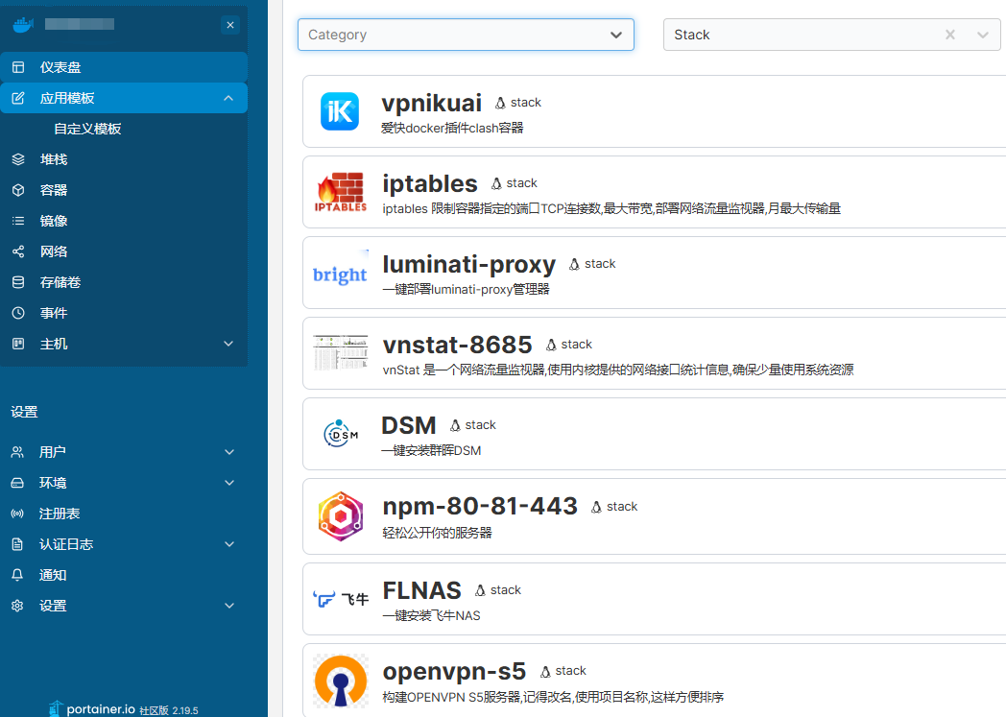
Task: Select the 应用模板 menu item
Action: point(124,98)
